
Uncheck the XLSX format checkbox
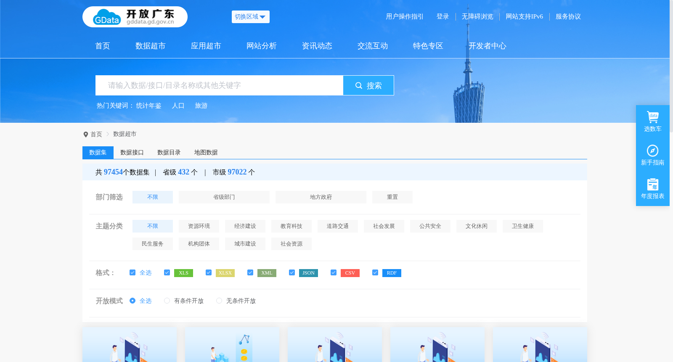(x=209, y=272)
